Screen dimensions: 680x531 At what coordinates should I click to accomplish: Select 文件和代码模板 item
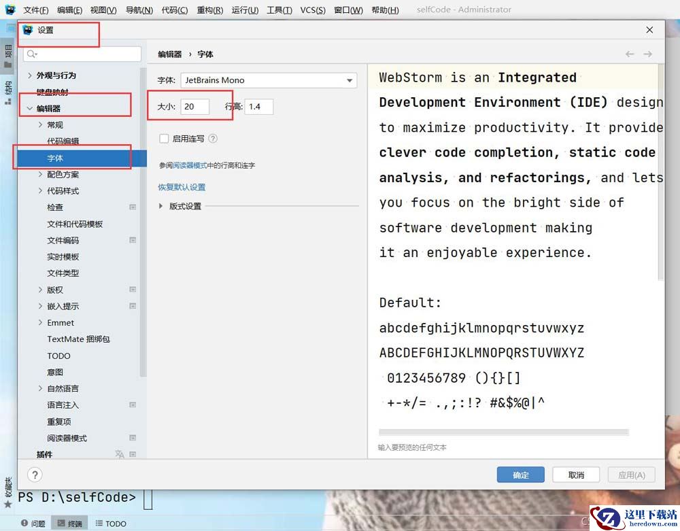click(75, 224)
